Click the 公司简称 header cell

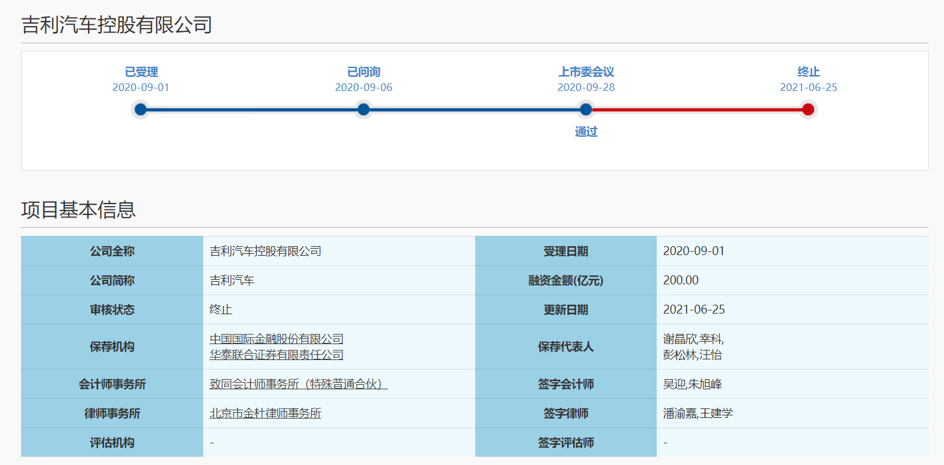click(x=112, y=281)
